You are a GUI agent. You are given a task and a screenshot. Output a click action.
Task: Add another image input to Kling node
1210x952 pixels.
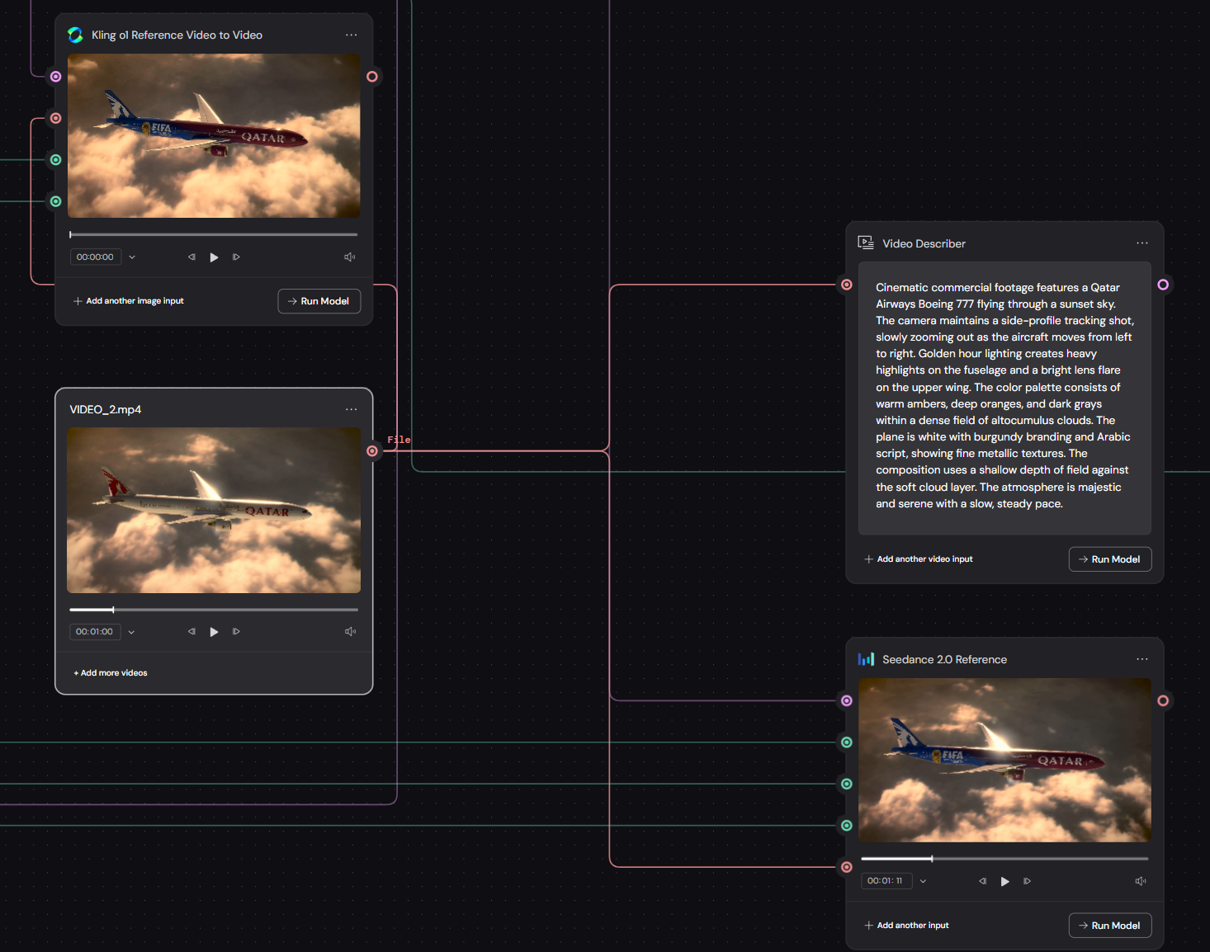tap(129, 301)
